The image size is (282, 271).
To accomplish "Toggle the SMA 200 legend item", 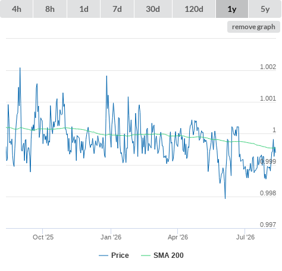I will click(162, 256).
